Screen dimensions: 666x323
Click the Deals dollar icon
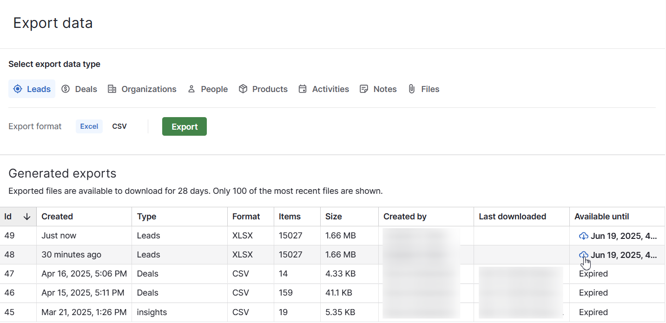point(66,89)
